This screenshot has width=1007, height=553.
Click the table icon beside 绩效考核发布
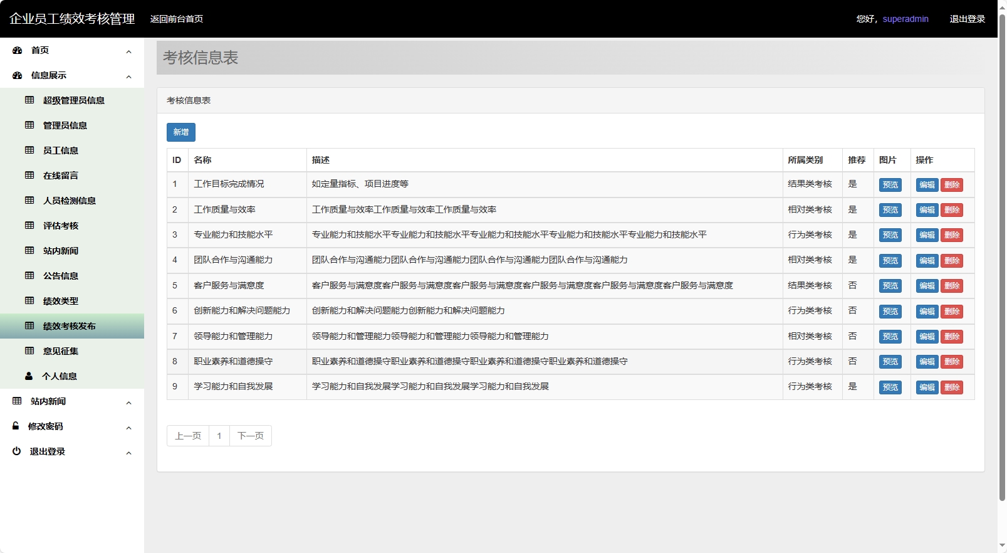tap(29, 326)
